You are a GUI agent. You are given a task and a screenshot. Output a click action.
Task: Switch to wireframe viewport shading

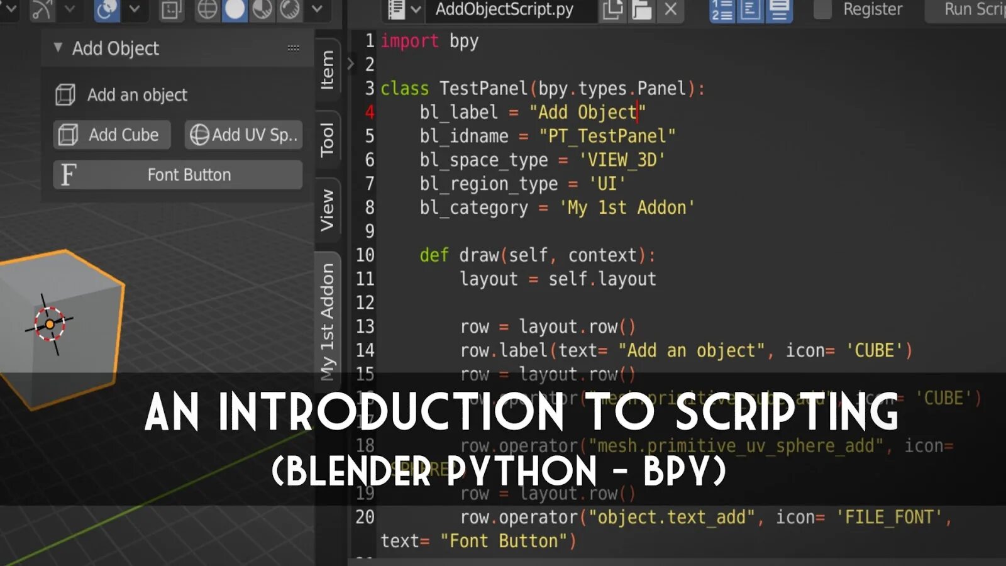point(207,9)
